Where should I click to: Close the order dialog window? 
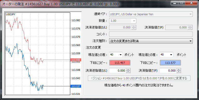[191, 3]
